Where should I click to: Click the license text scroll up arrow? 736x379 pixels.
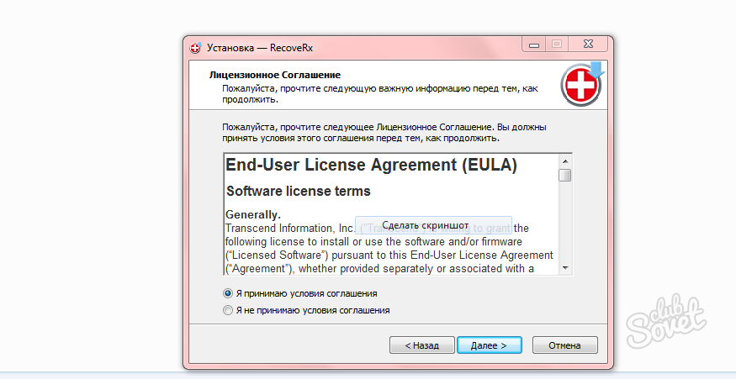coord(565,161)
